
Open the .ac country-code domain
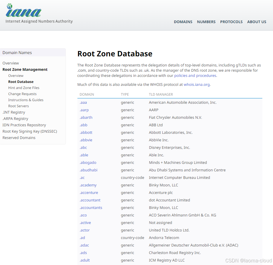point(82,178)
